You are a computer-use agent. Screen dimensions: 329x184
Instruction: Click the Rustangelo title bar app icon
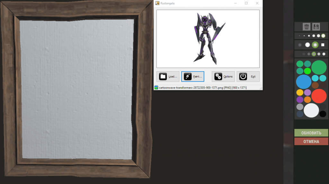click(x=157, y=3)
